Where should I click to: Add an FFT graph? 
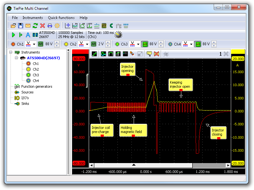point(90,26)
